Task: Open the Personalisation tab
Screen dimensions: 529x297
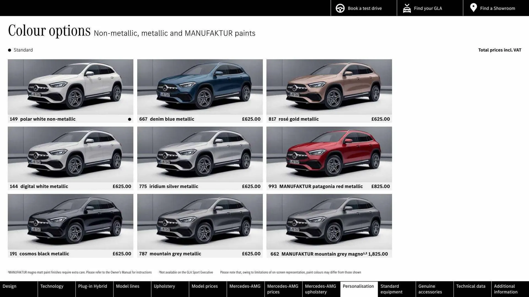Action: coord(358,286)
